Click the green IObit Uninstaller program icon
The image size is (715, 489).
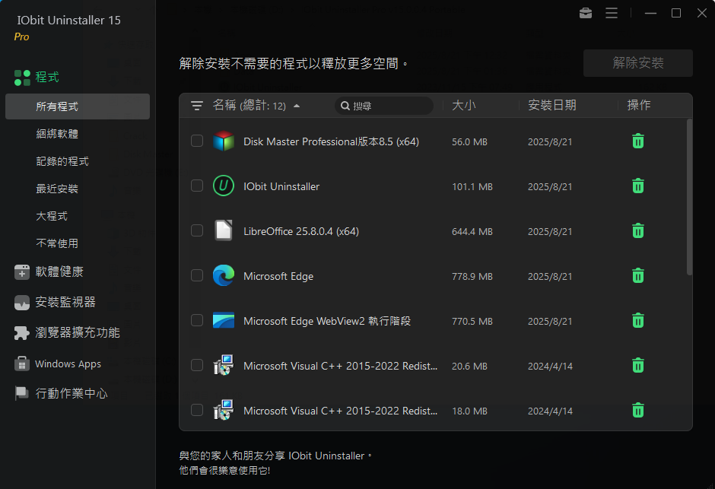[x=224, y=186]
